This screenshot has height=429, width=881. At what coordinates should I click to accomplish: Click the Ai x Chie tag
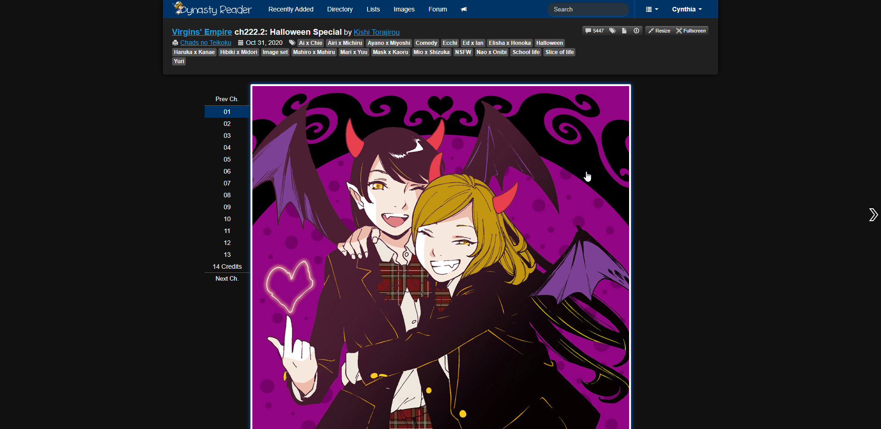click(311, 43)
